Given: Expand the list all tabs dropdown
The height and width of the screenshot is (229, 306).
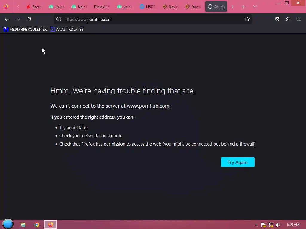Looking at the screenshot, I should pos(255,7).
